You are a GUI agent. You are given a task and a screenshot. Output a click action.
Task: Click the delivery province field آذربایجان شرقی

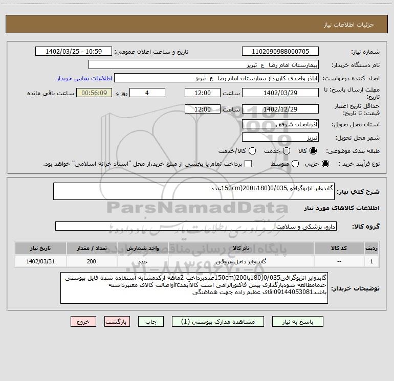coord(280,124)
